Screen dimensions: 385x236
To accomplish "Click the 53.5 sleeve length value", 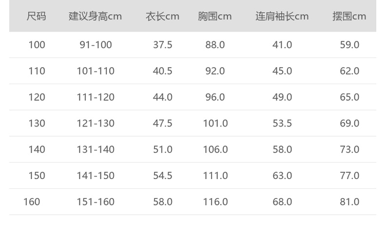I will [282, 124].
